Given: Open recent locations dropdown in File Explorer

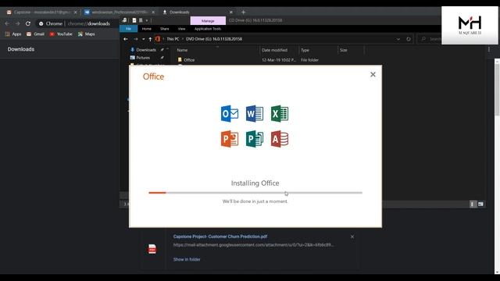Looking at the screenshot, I should 143,39.
